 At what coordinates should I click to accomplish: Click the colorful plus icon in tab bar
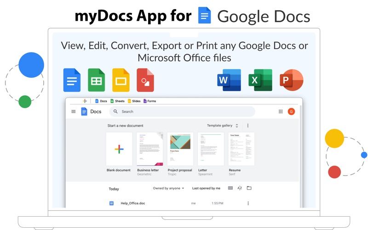click(85, 101)
